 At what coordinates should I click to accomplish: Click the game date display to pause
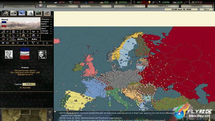point(181,9)
